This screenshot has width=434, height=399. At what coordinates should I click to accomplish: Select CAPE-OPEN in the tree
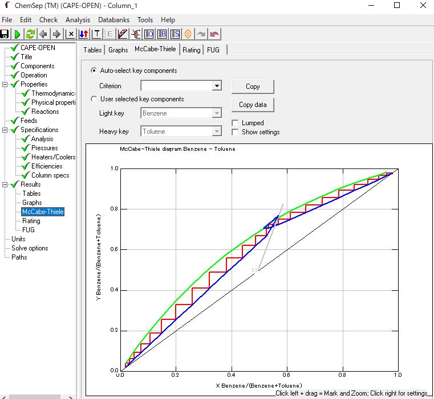pos(38,48)
